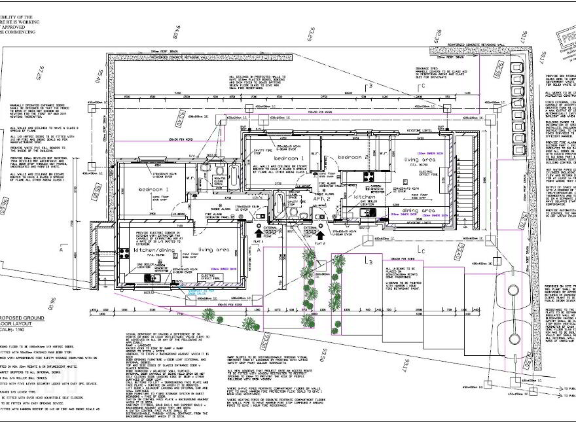Select the '92.39' spot level

tap(437, 38)
